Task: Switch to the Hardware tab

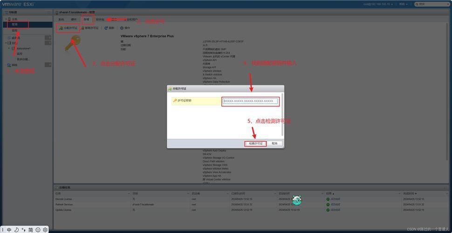Action: [74, 20]
